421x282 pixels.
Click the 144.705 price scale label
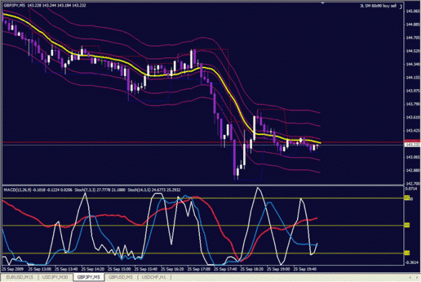[413, 38]
